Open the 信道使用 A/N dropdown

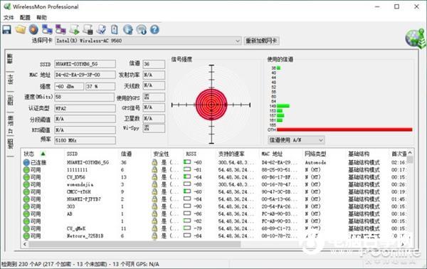(x=296, y=140)
